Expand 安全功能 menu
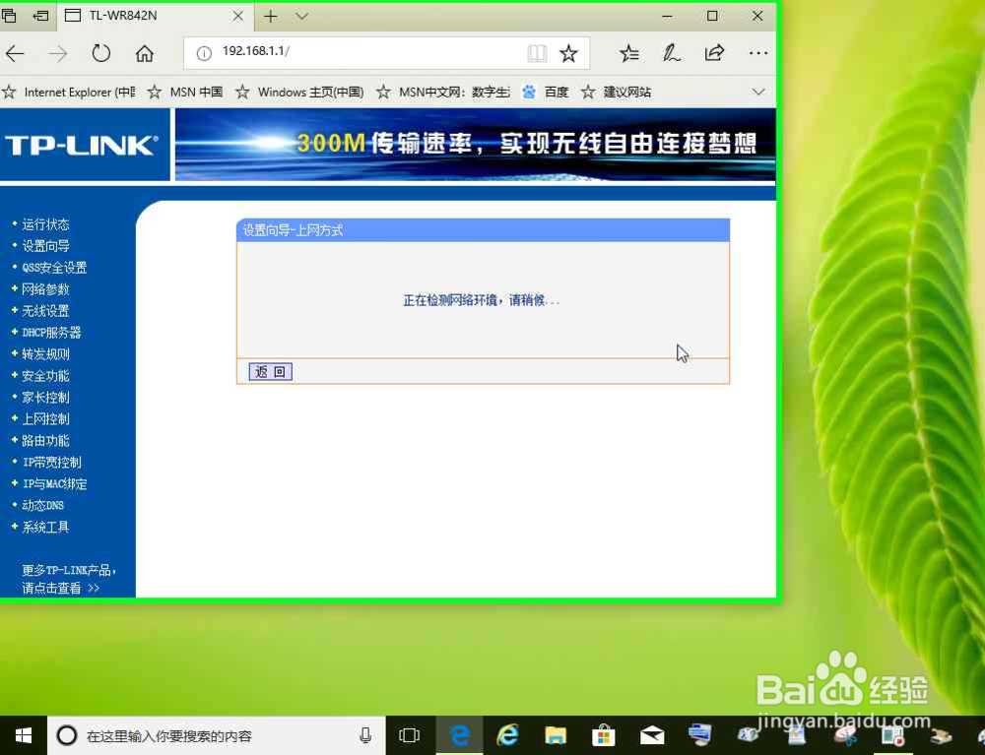The width and height of the screenshot is (985, 755). 45,375
